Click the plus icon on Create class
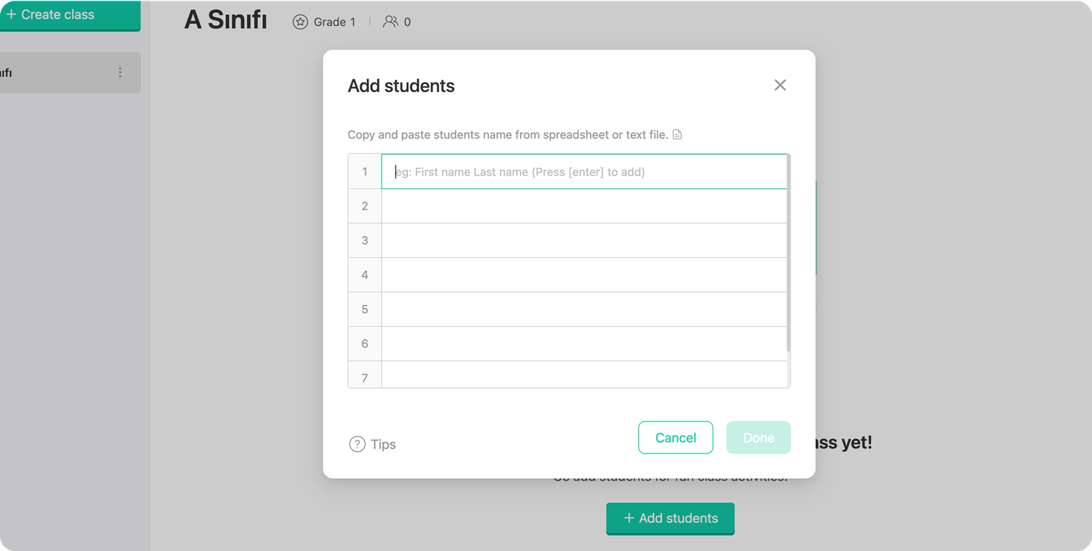Screen dimensions: 1092x551 [x=11, y=14]
